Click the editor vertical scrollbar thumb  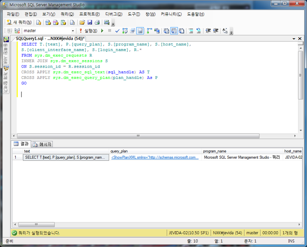pos(300,75)
